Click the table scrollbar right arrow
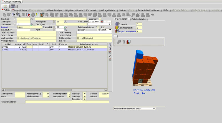 coord(106,90)
